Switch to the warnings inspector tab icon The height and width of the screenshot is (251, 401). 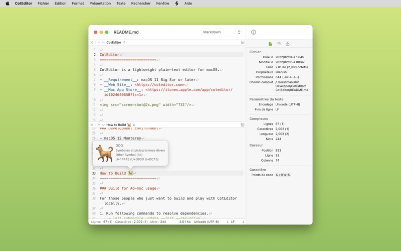287,44
